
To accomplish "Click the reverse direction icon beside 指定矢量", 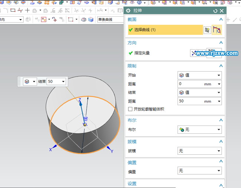I will tap(194, 53).
